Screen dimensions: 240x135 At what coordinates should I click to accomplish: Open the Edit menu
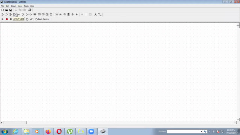point(7,6)
